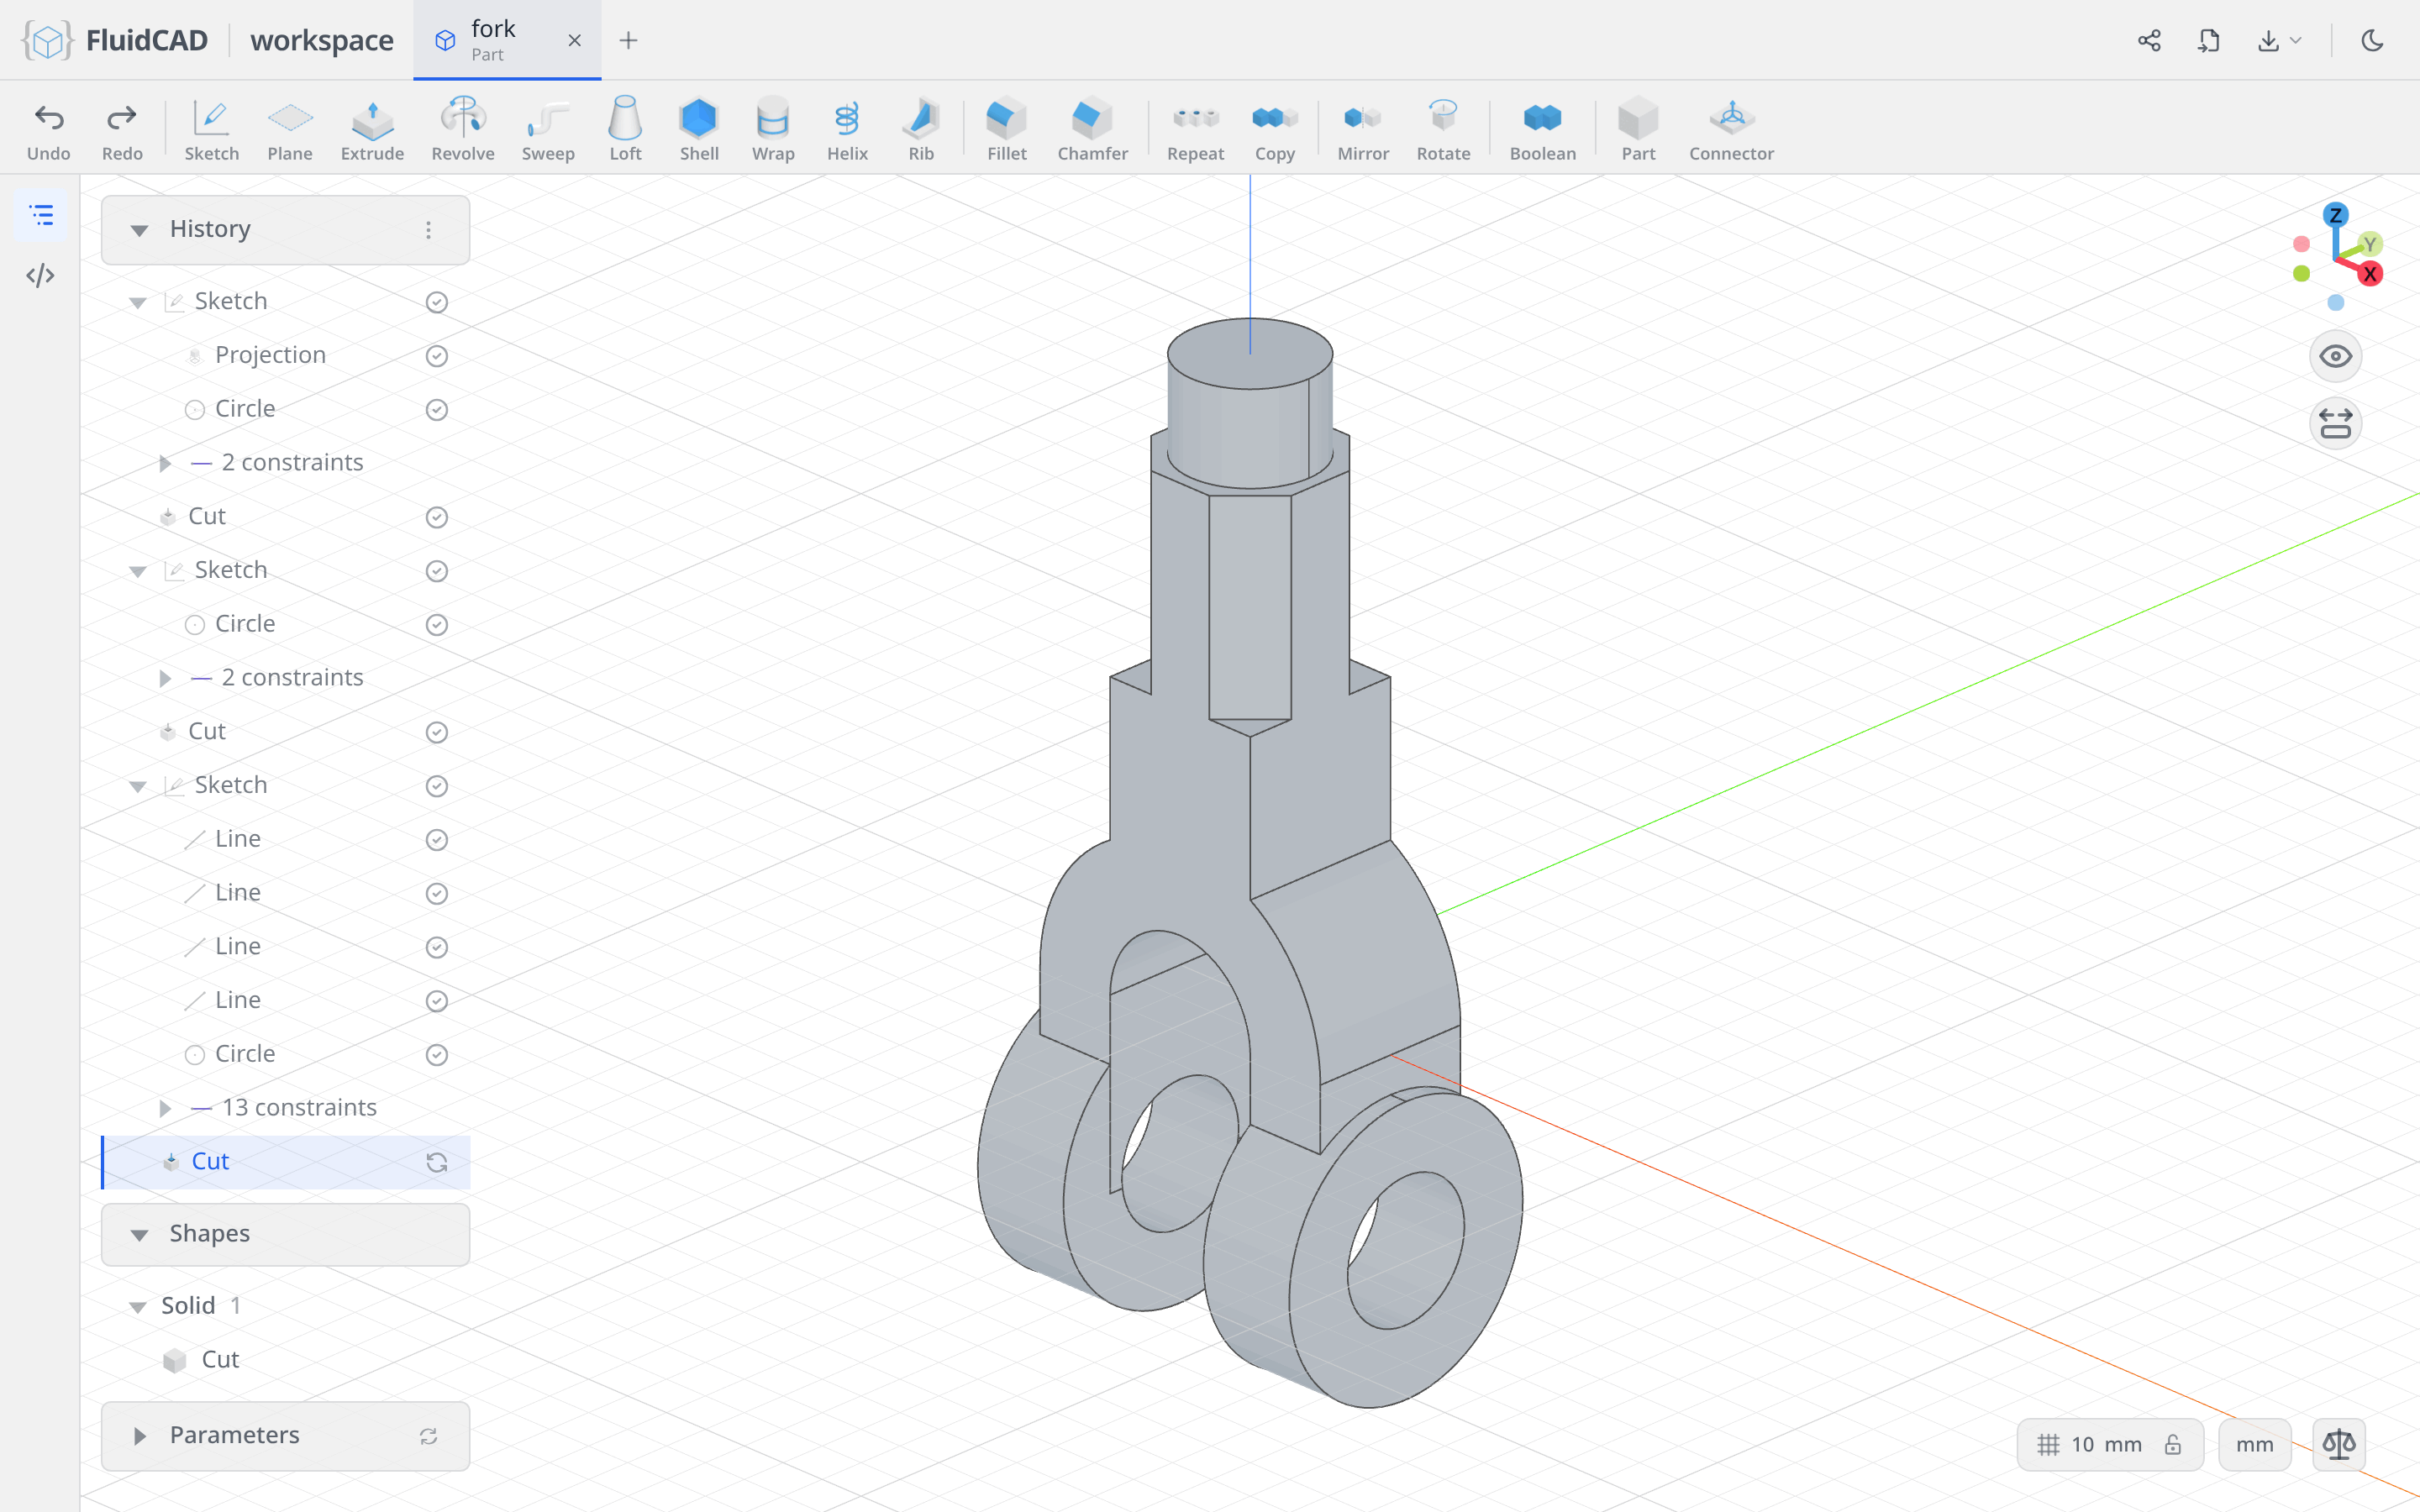Open the code view sidebar icon
The image size is (2420, 1512).
click(40, 275)
